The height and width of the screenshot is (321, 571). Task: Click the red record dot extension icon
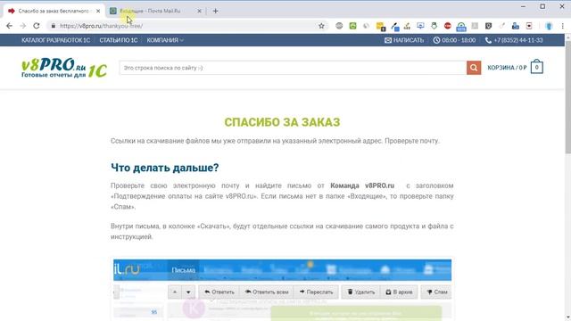tap(529, 26)
